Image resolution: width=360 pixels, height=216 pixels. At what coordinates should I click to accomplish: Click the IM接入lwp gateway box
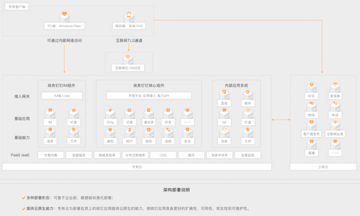[62, 96]
